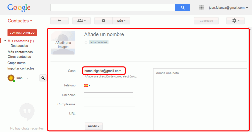Click the Teléfono label
Screen dimensions: 252x132
pyautogui.click(x=69, y=85)
